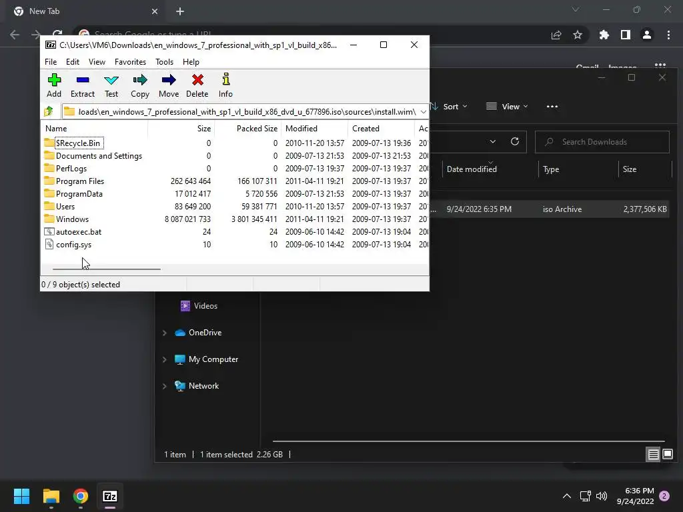Open Chrome three-dot menu

coord(668,35)
